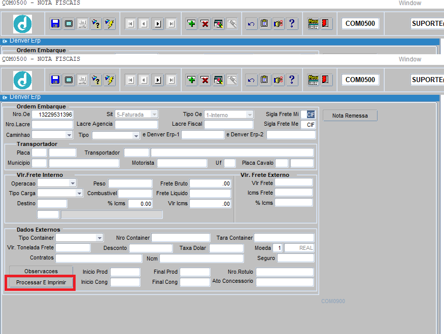Click the Ncm input field
This screenshot has width=444, height=334.
(201, 258)
